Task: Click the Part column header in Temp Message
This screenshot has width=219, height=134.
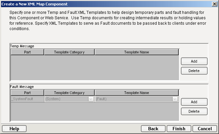Action: [27, 52]
